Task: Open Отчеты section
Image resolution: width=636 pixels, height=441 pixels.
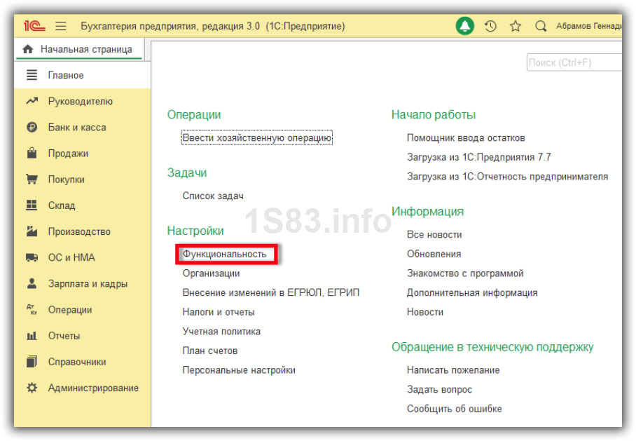Action: click(x=83, y=336)
